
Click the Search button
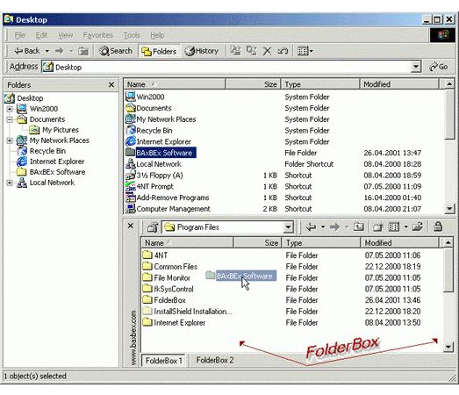[x=115, y=51]
